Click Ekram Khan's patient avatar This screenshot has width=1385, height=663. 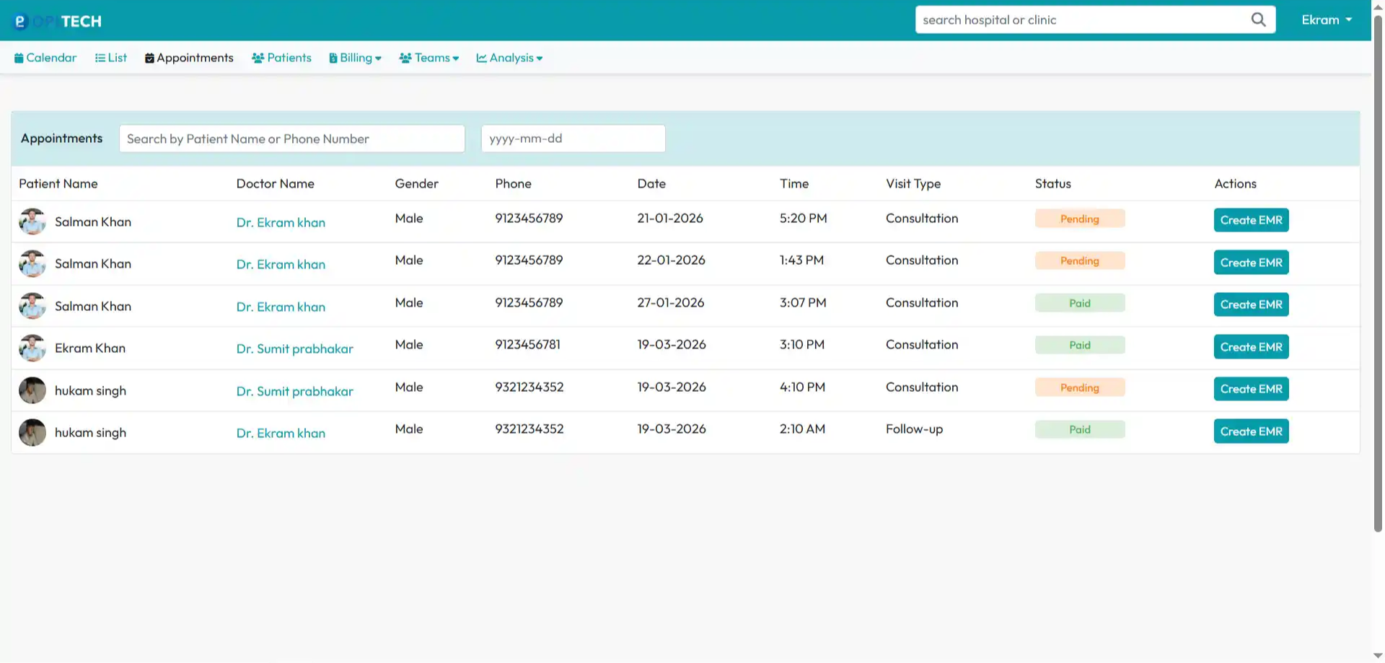click(x=32, y=348)
